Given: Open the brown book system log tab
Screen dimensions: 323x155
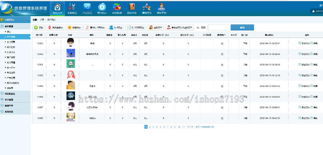Looking at the screenshot, I should click(x=132, y=9).
